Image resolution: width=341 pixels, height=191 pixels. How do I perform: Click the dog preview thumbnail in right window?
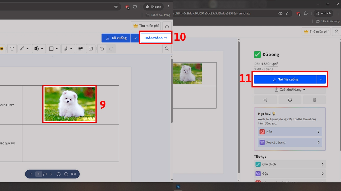(188, 74)
